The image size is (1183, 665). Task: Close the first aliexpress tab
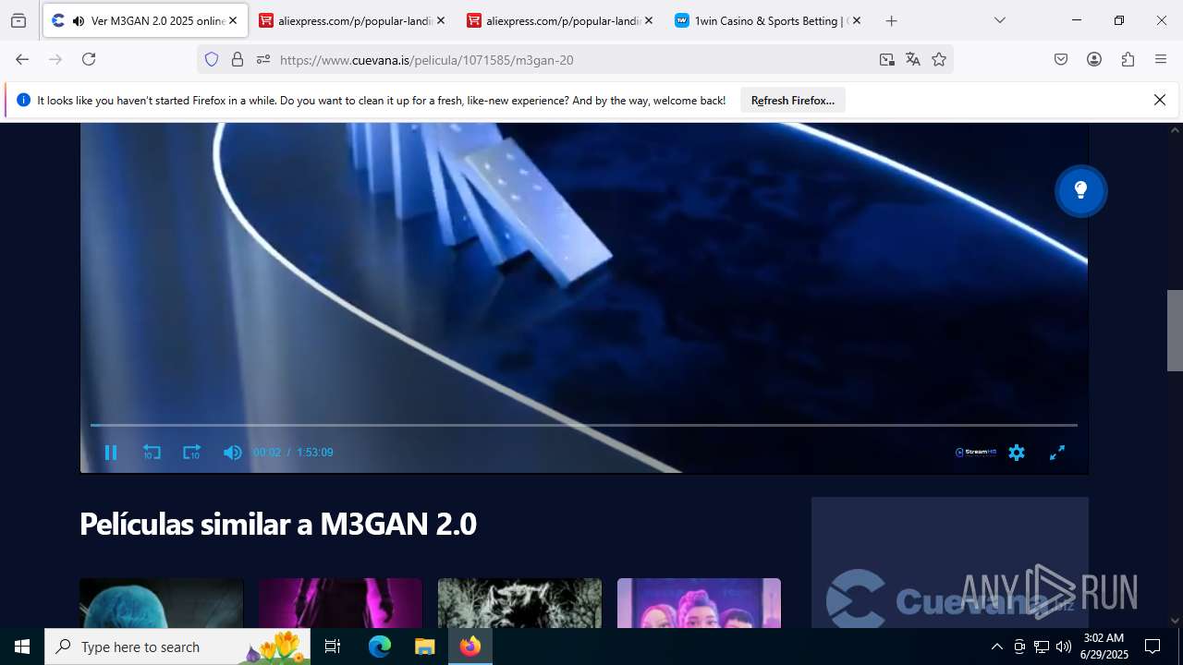tap(441, 20)
